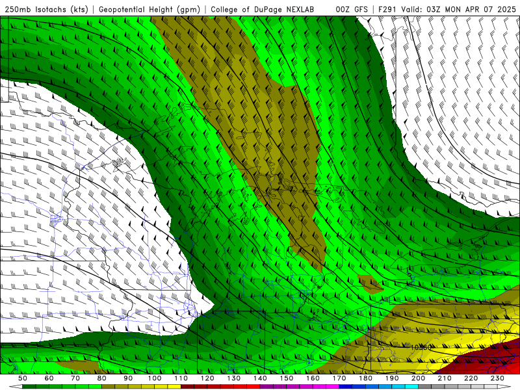The height and width of the screenshot is (390, 520).
Task: Click the '230' value on the color scale
Action: coord(497,378)
